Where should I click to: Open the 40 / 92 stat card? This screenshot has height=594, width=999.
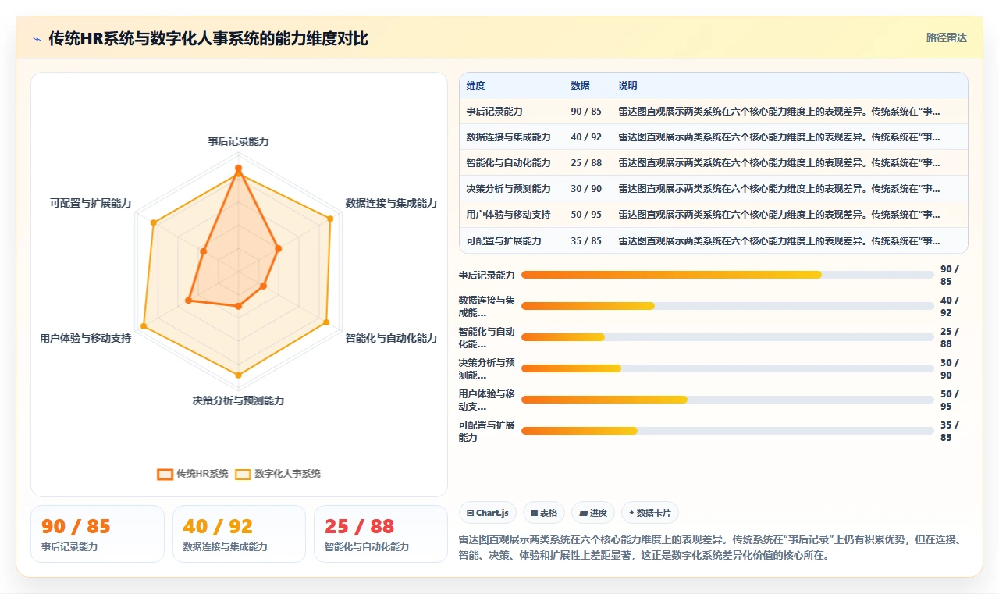[239, 534]
